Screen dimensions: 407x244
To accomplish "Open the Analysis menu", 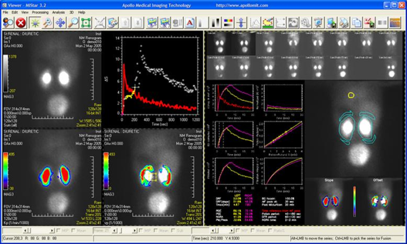I will coord(58,11).
